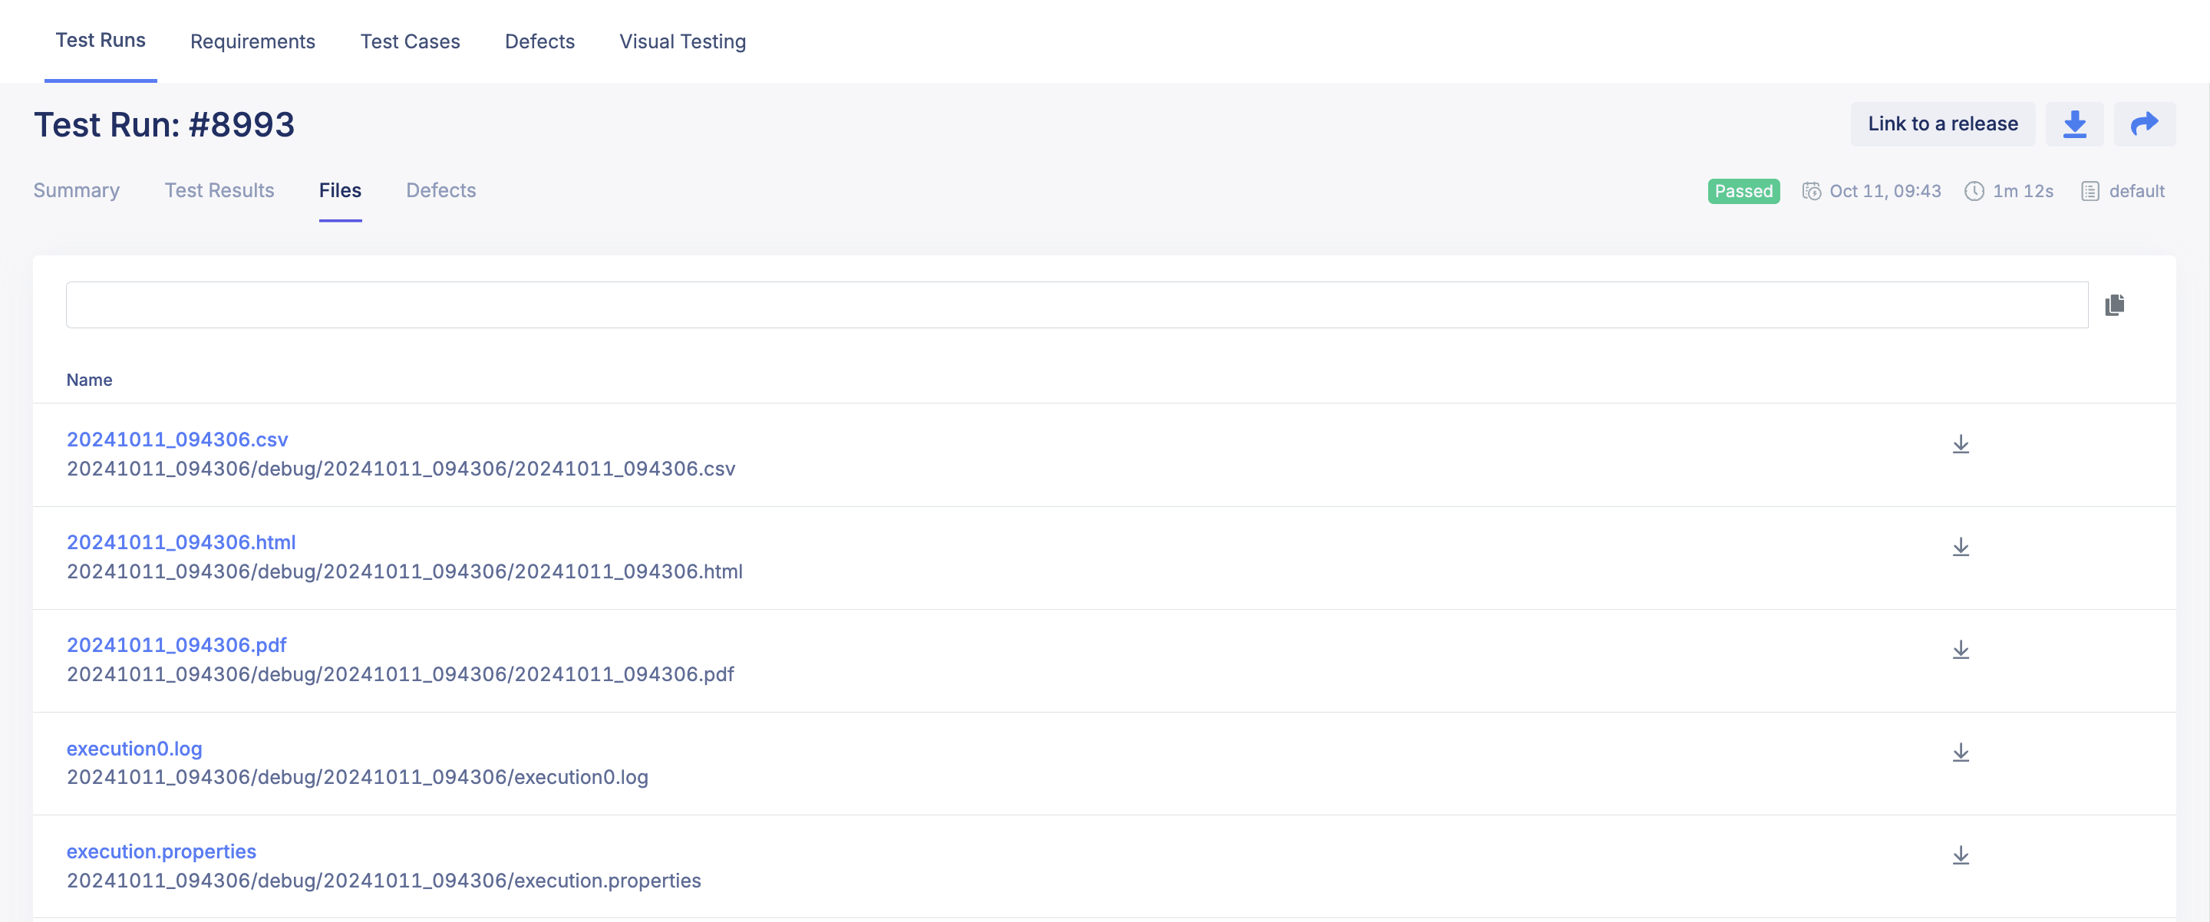Download the 20241011_094306.pdf file
The height and width of the screenshot is (922, 2210).
1961,650
